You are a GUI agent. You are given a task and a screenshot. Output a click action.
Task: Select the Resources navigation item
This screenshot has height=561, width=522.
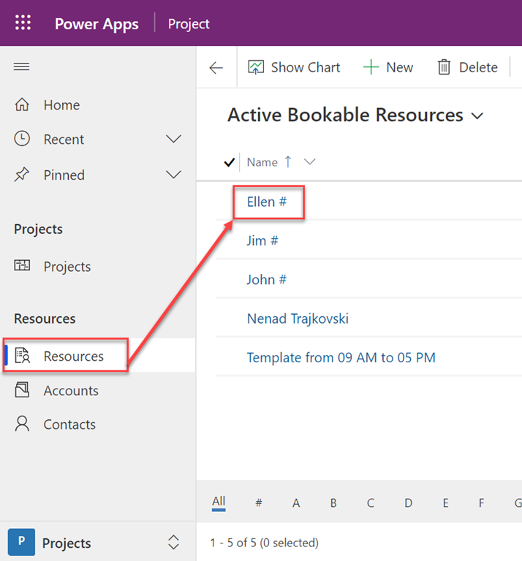coord(73,356)
